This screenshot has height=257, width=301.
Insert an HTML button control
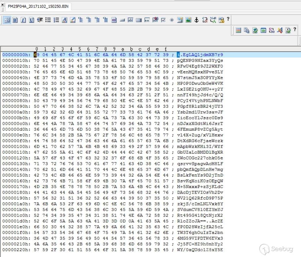(x=122, y=20)
